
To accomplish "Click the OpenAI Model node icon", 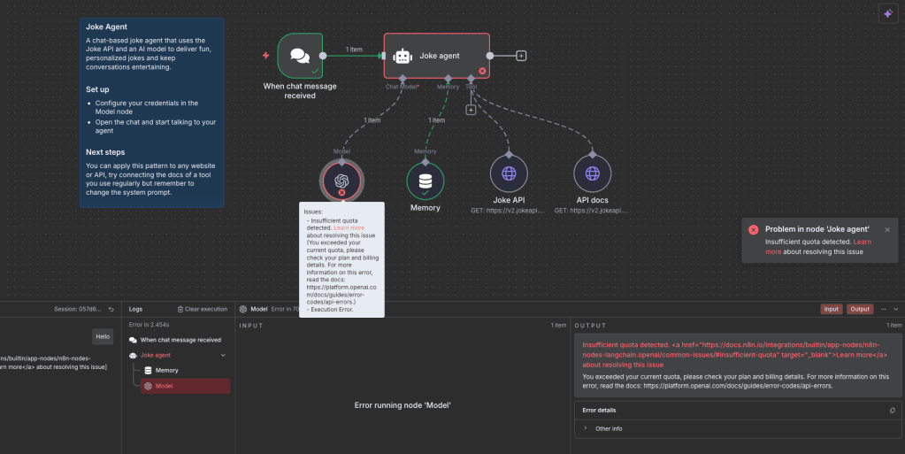I will coord(341,181).
